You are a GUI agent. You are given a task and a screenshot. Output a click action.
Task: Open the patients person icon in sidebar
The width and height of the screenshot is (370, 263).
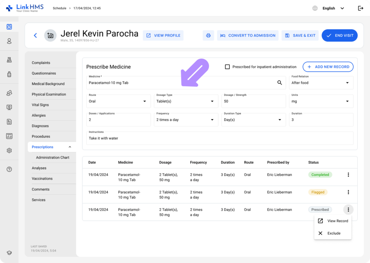(x=9, y=41)
